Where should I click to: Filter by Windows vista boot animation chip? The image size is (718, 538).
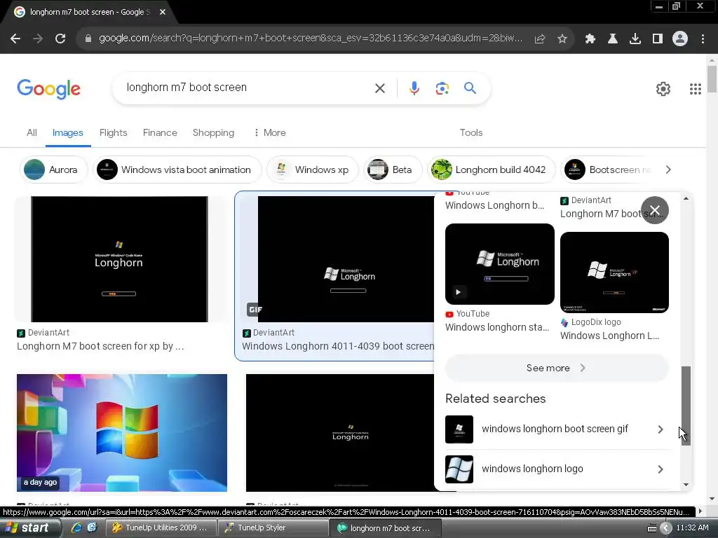(x=177, y=170)
